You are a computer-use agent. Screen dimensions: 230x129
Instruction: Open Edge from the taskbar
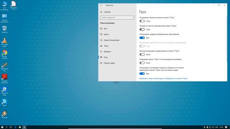(15, 127)
